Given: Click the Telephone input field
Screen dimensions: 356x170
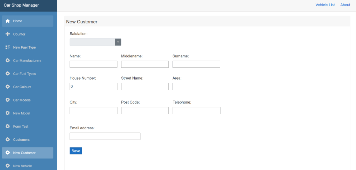Looking at the screenshot, I should [196, 110].
